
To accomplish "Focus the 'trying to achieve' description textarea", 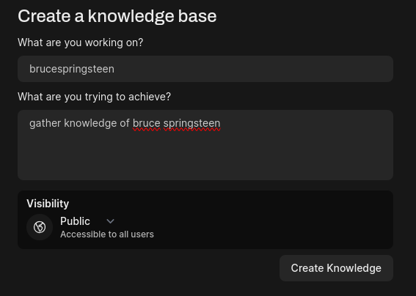I will [x=205, y=145].
